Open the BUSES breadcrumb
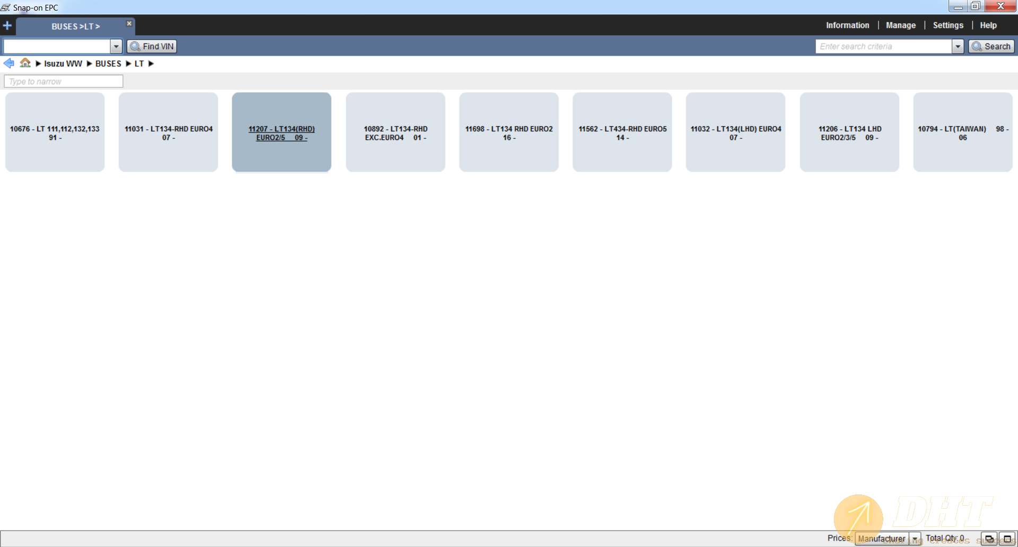Image resolution: width=1018 pixels, height=547 pixels. click(x=108, y=64)
